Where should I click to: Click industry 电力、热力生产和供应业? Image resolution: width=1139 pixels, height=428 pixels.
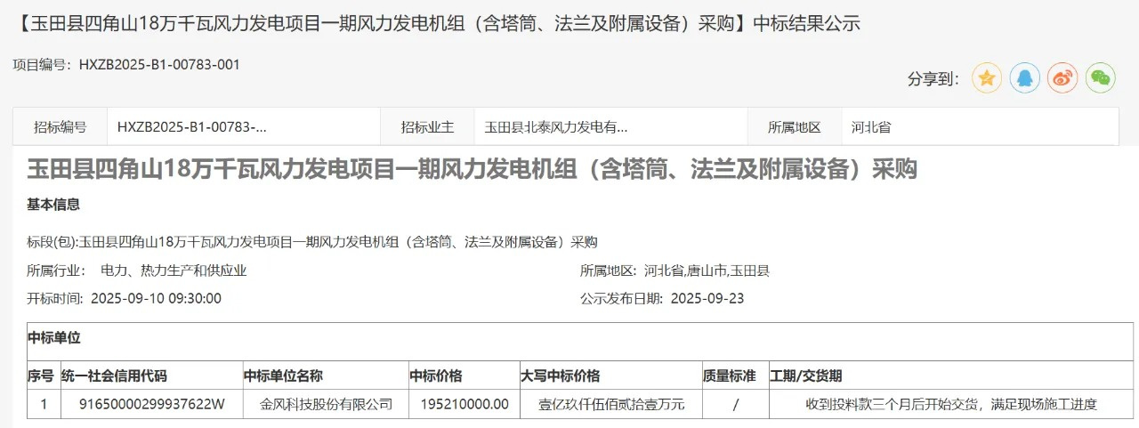(x=174, y=271)
